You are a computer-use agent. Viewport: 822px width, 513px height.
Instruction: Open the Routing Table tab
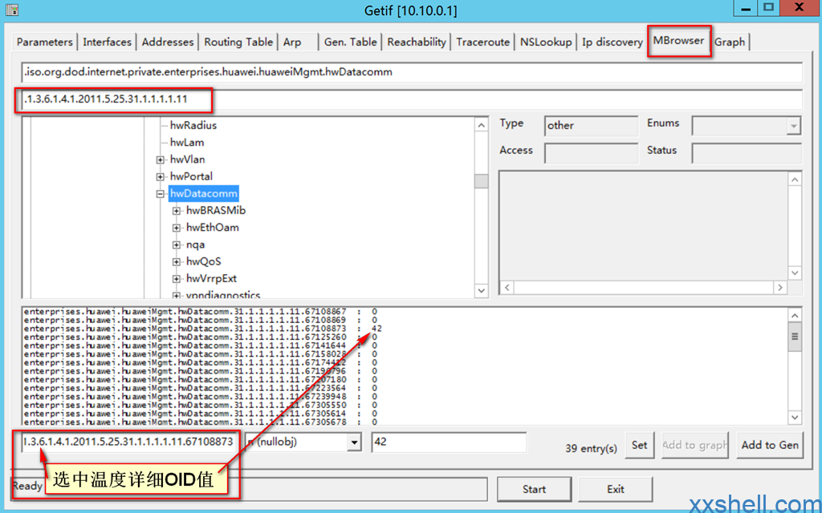[x=238, y=42]
